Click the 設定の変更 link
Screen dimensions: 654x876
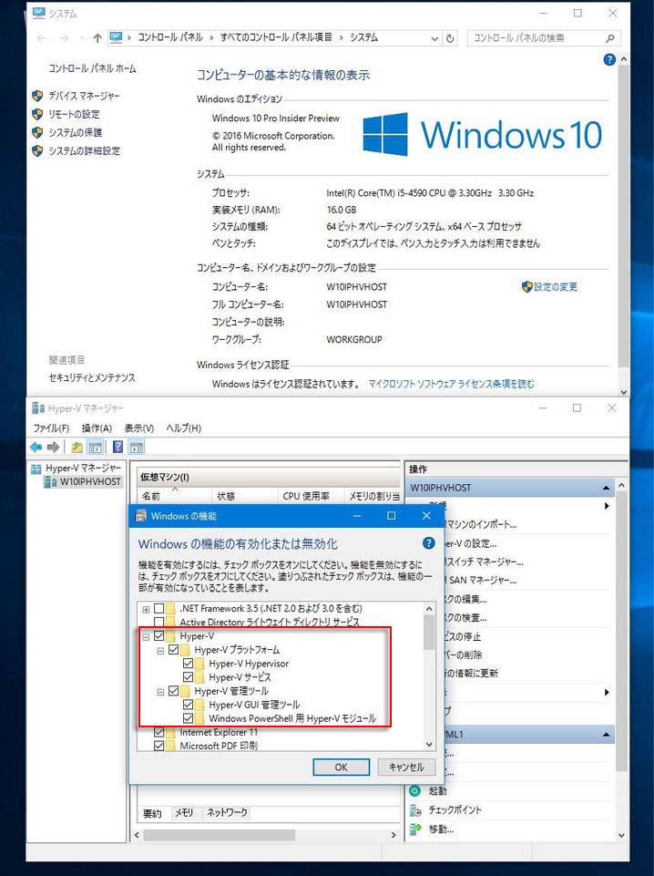(556, 286)
